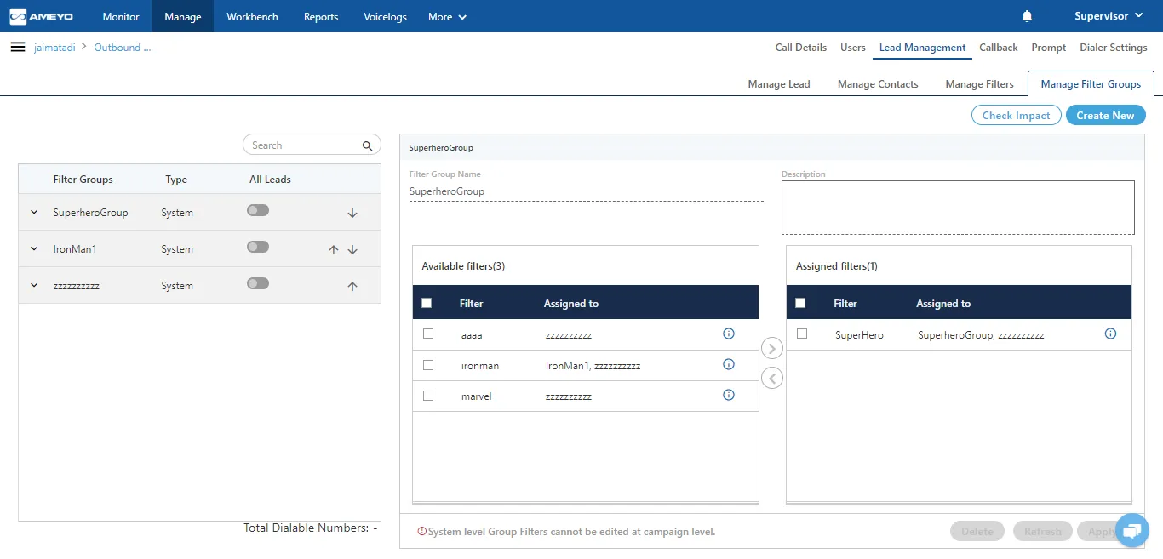Image resolution: width=1163 pixels, height=559 pixels.
Task: Open Reports in the top menu
Action: coord(321,17)
